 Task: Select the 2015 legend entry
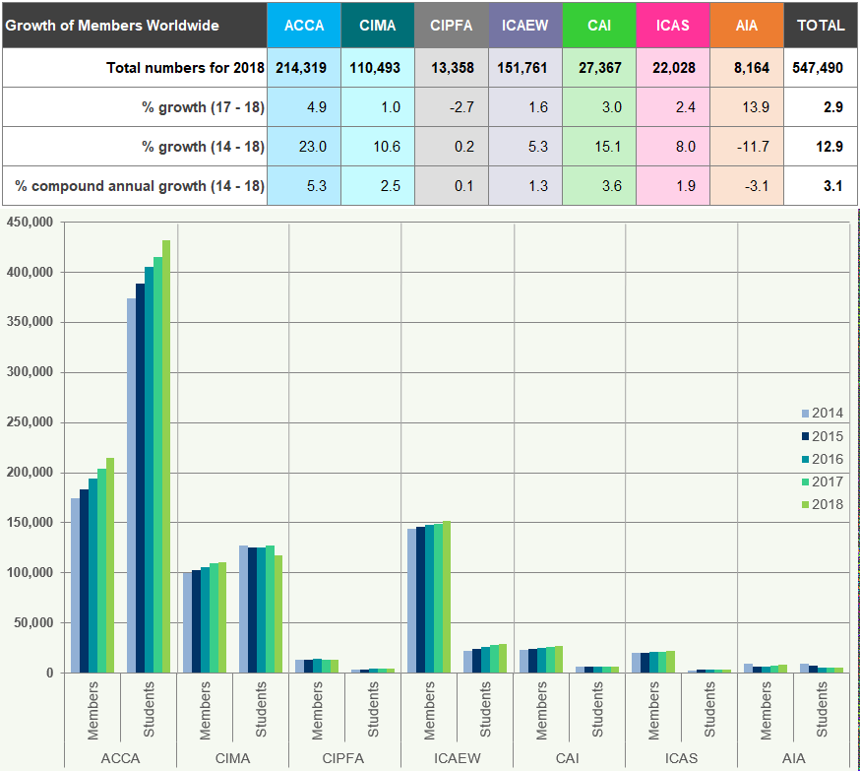click(x=822, y=436)
